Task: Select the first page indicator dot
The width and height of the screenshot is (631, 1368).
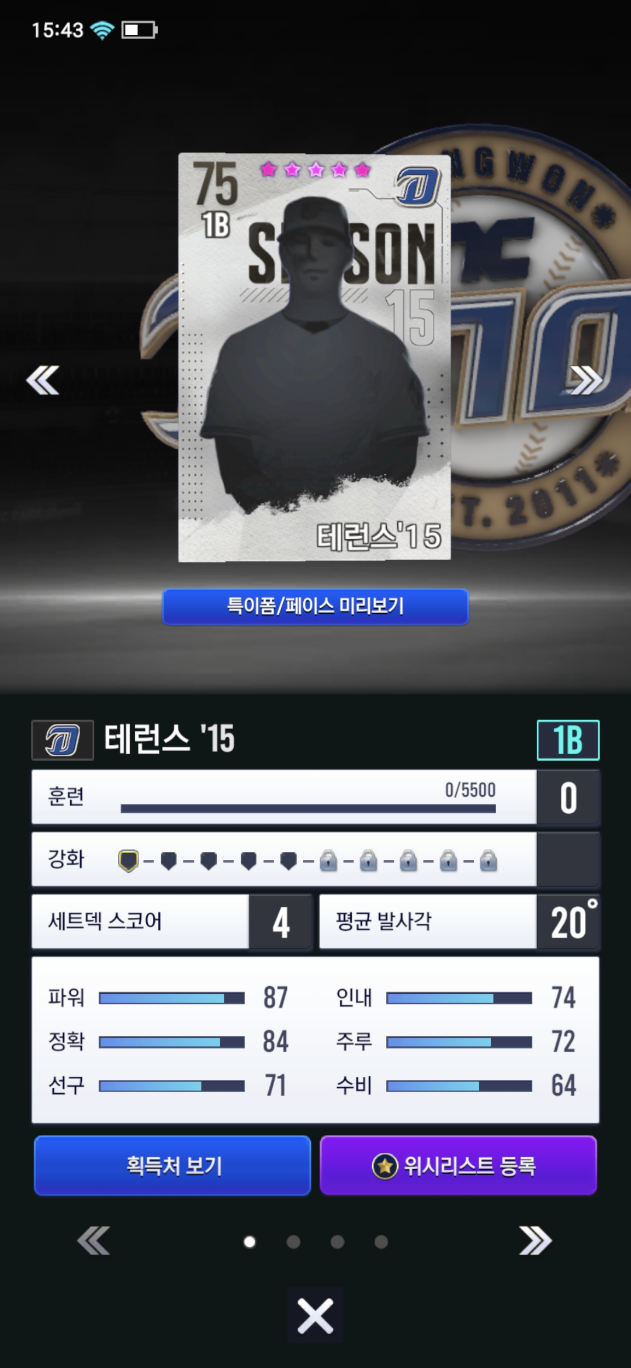Action: tap(249, 1242)
